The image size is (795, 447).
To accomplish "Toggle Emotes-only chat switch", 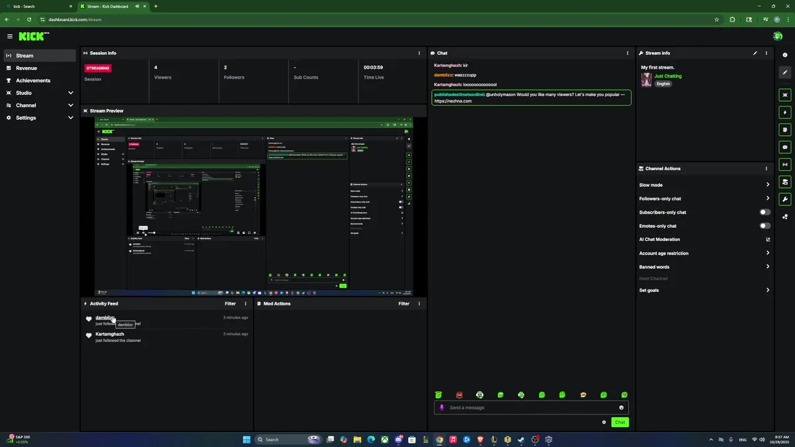I will [765, 226].
